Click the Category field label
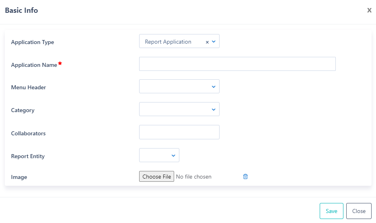Screen dimensions: 376x223 pos(23,110)
